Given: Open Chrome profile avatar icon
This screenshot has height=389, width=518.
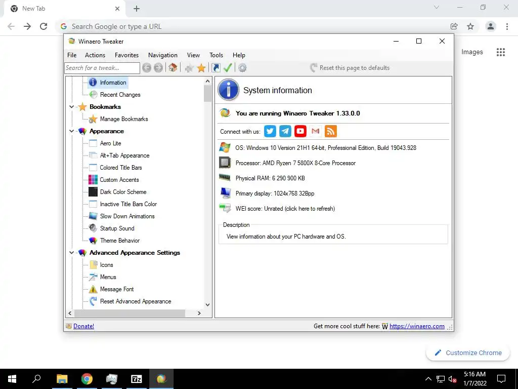Looking at the screenshot, I should [x=491, y=26].
